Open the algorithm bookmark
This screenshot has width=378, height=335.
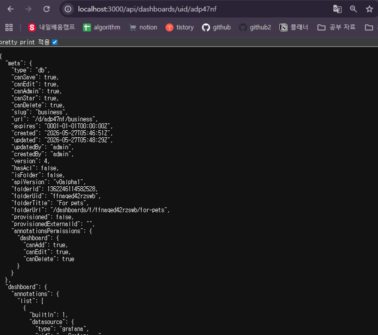101,27
